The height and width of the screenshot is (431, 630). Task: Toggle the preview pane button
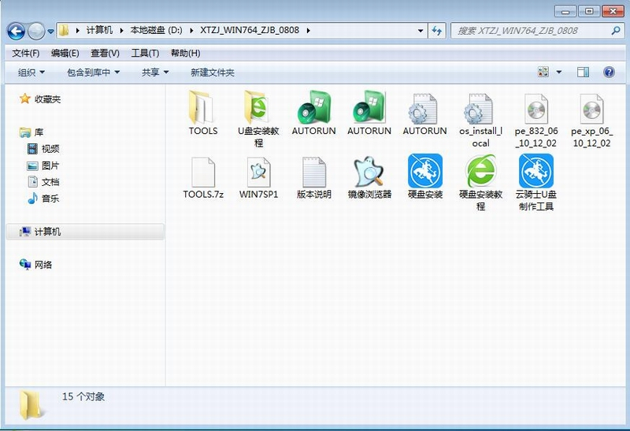tap(583, 72)
